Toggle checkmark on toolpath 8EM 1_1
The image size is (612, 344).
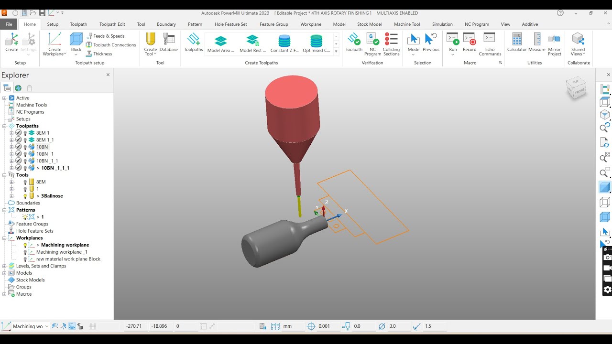click(18, 140)
